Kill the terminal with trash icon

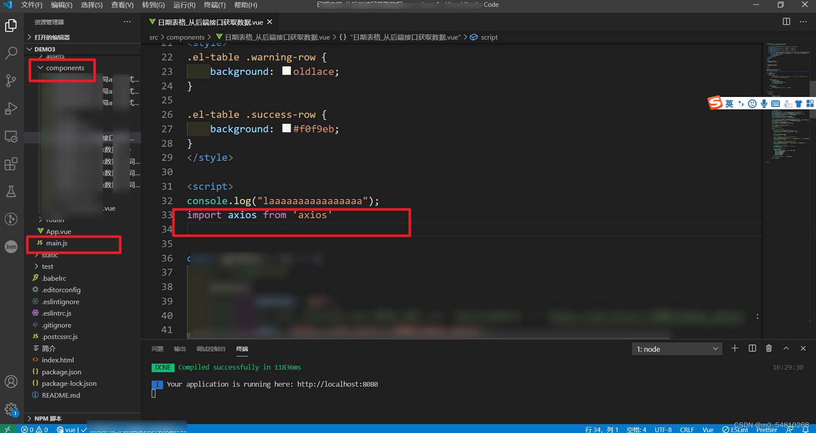(769, 348)
